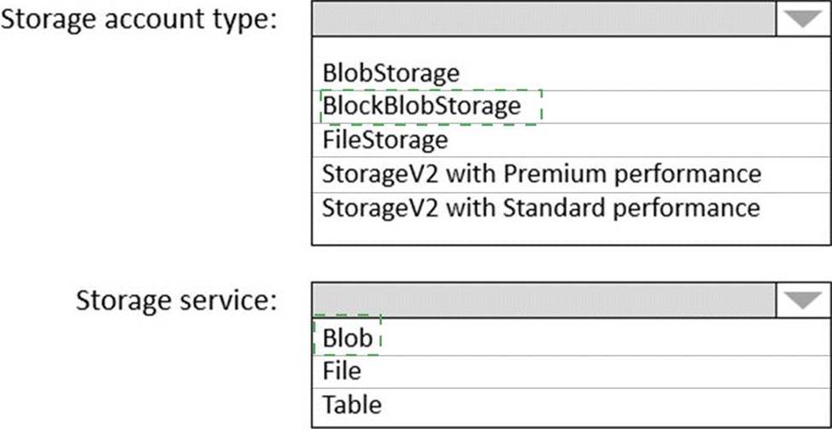
Task: Pick StorageV2 with Standard performance
Action: tap(541, 206)
